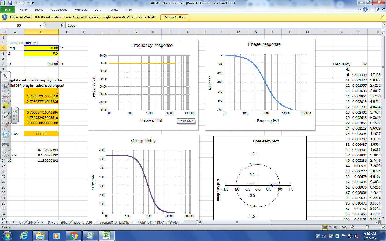The image size is (386, 241).
Task: Minimize the ribbon with the caret icon
Action: [x=359, y=9]
